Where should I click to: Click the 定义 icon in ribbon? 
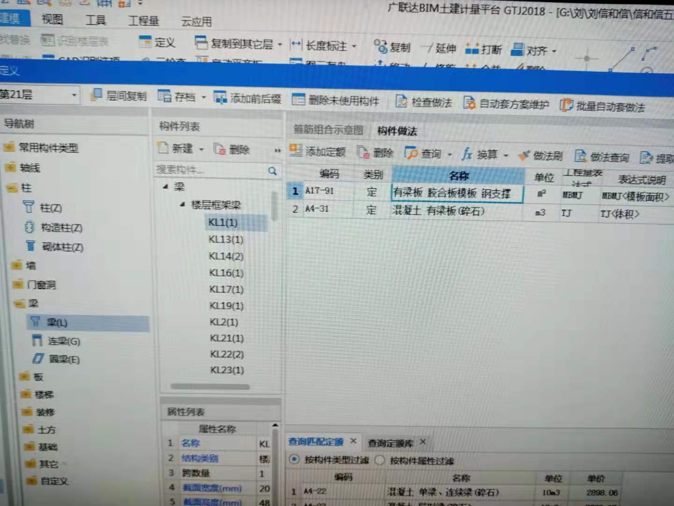tap(146, 42)
